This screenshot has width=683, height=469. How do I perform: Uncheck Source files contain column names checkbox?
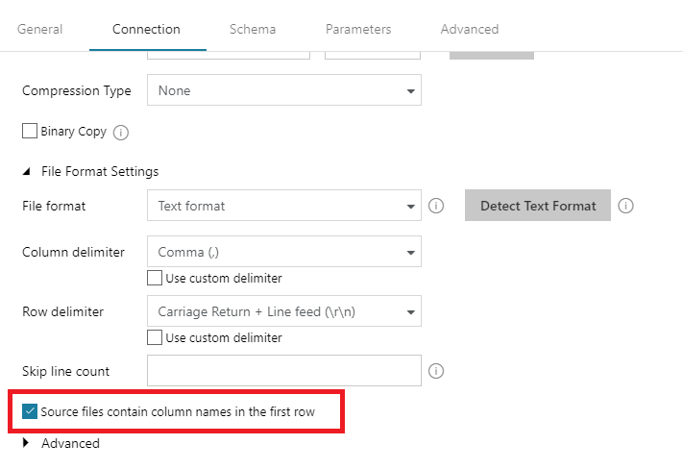point(30,411)
